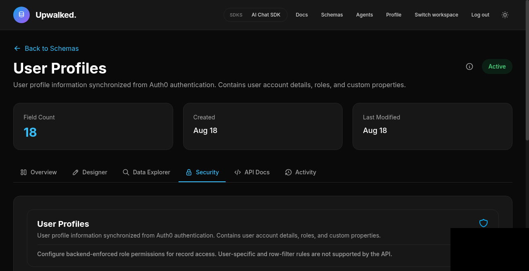Click the Overview tab's grid icon
Screen dimensions: 529x271
[x=24, y=172]
